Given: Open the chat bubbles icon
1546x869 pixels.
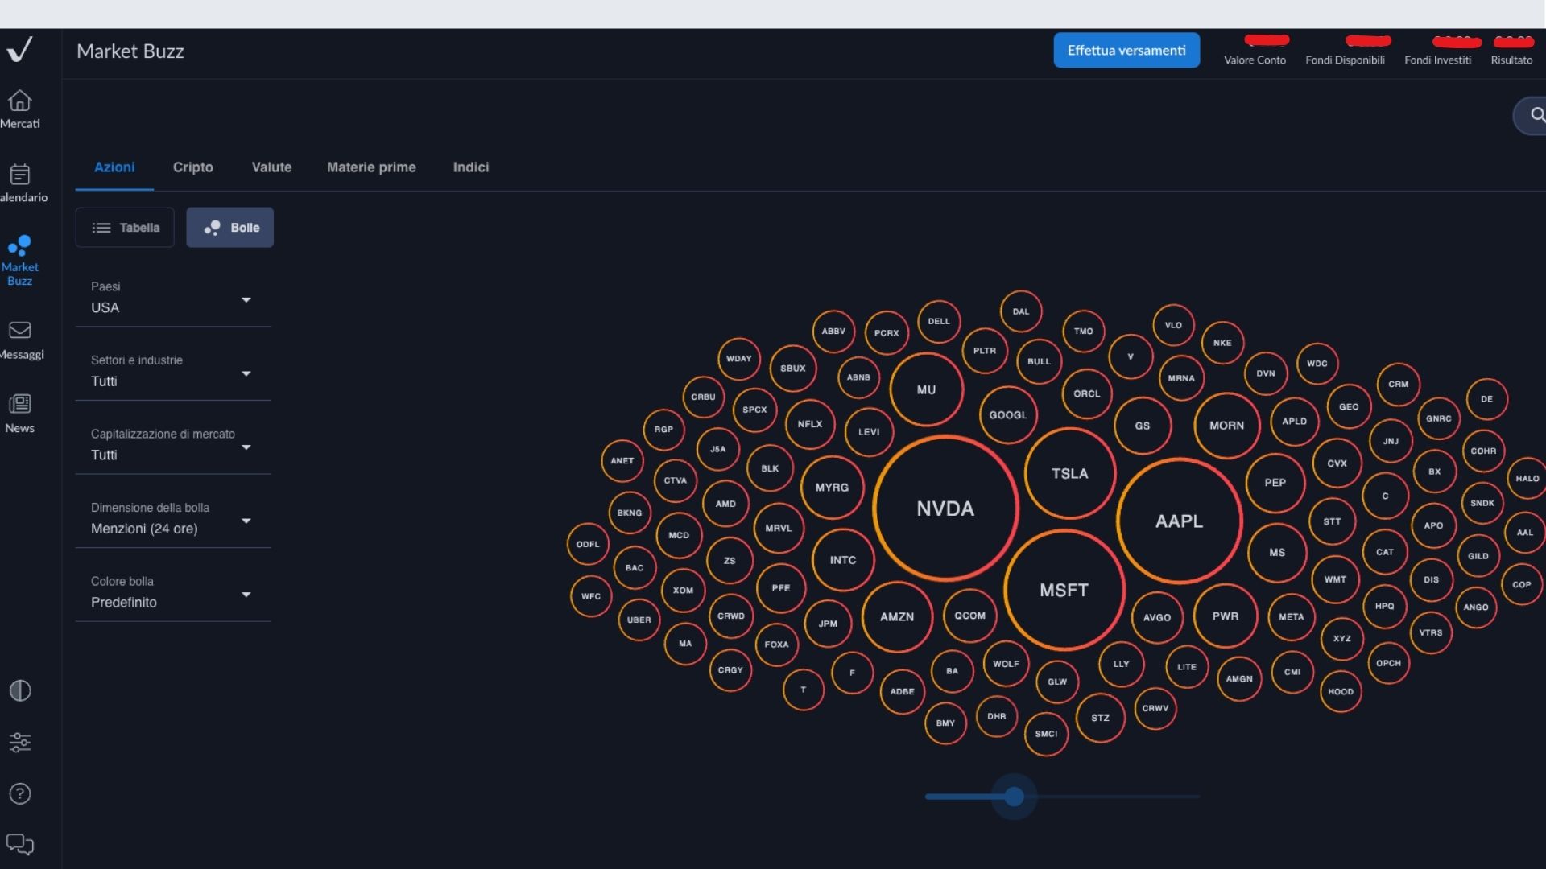Looking at the screenshot, I should [20, 844].
